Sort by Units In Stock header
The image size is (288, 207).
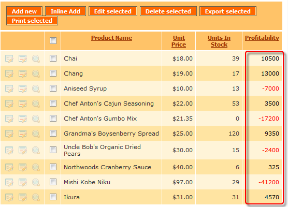tap(219, 41)
